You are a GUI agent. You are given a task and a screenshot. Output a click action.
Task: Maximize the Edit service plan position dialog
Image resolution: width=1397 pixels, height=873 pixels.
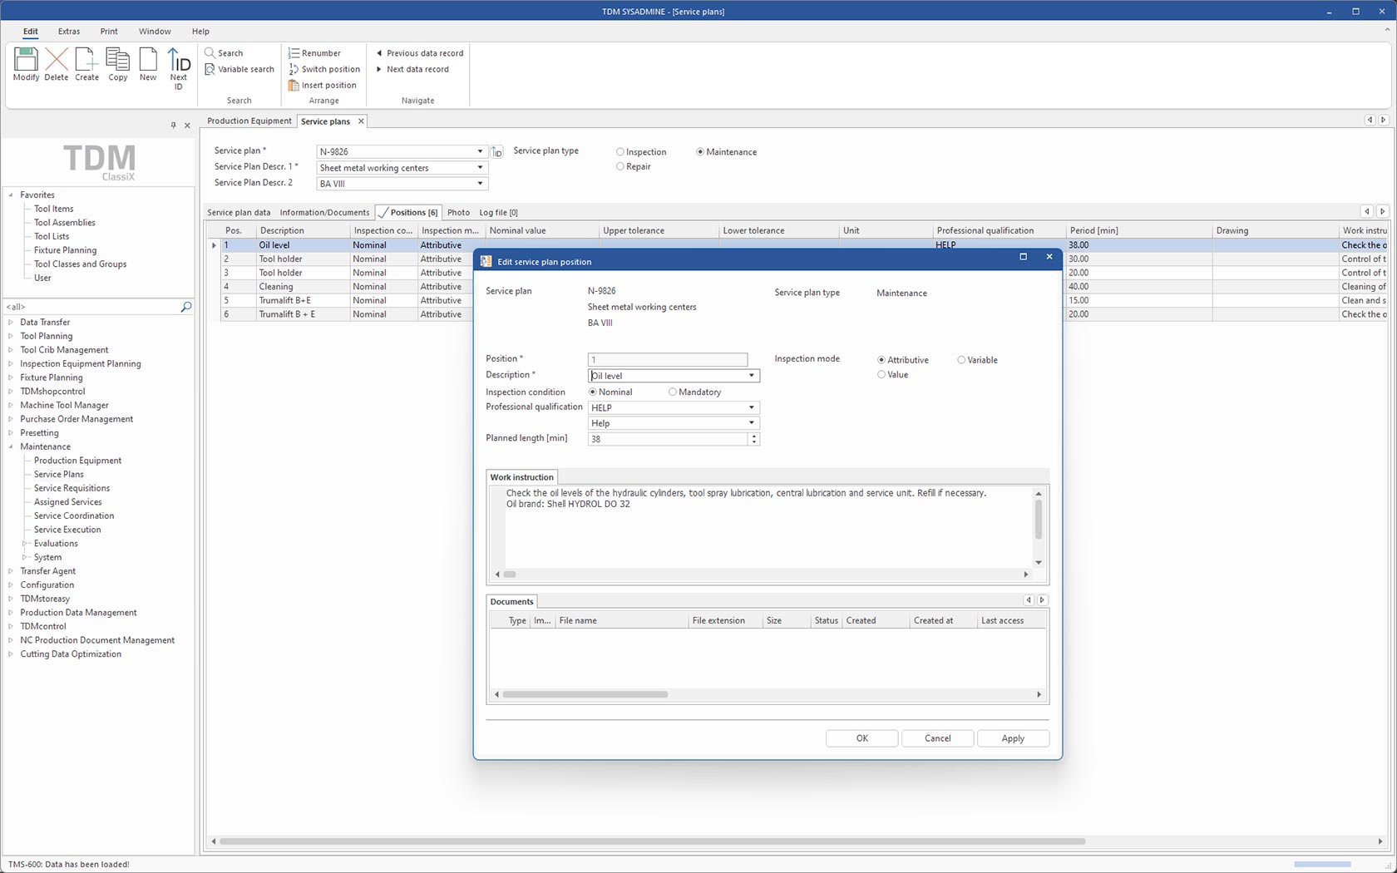(x=1023, y=257)
